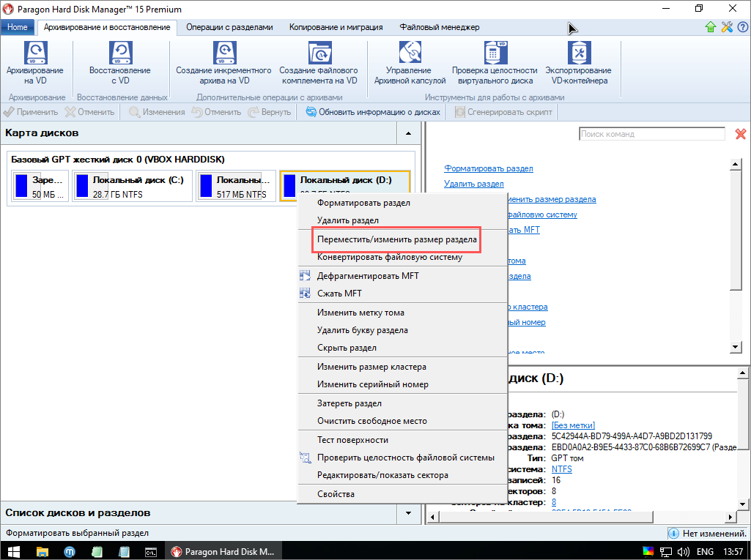Click Применить in the toolbar

pos(31,112)
